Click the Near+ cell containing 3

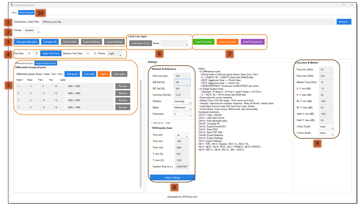pyautogui.click(x=22, y=93)
